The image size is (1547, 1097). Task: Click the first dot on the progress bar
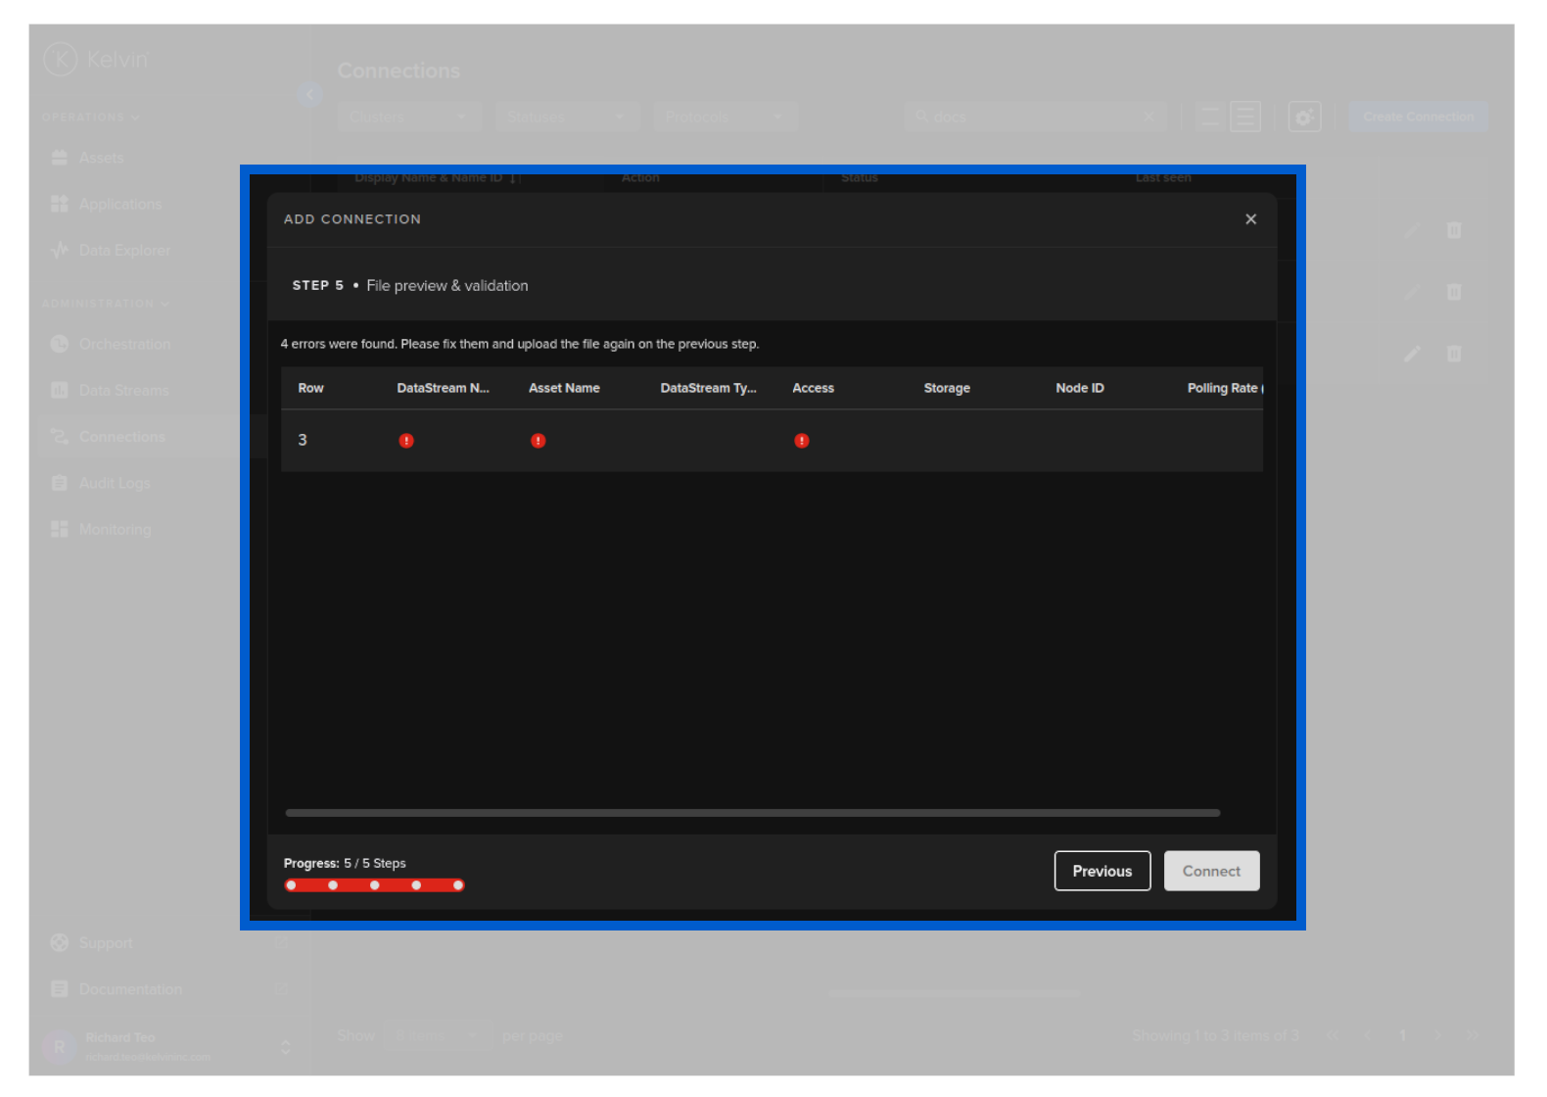(x=291, y=885)
